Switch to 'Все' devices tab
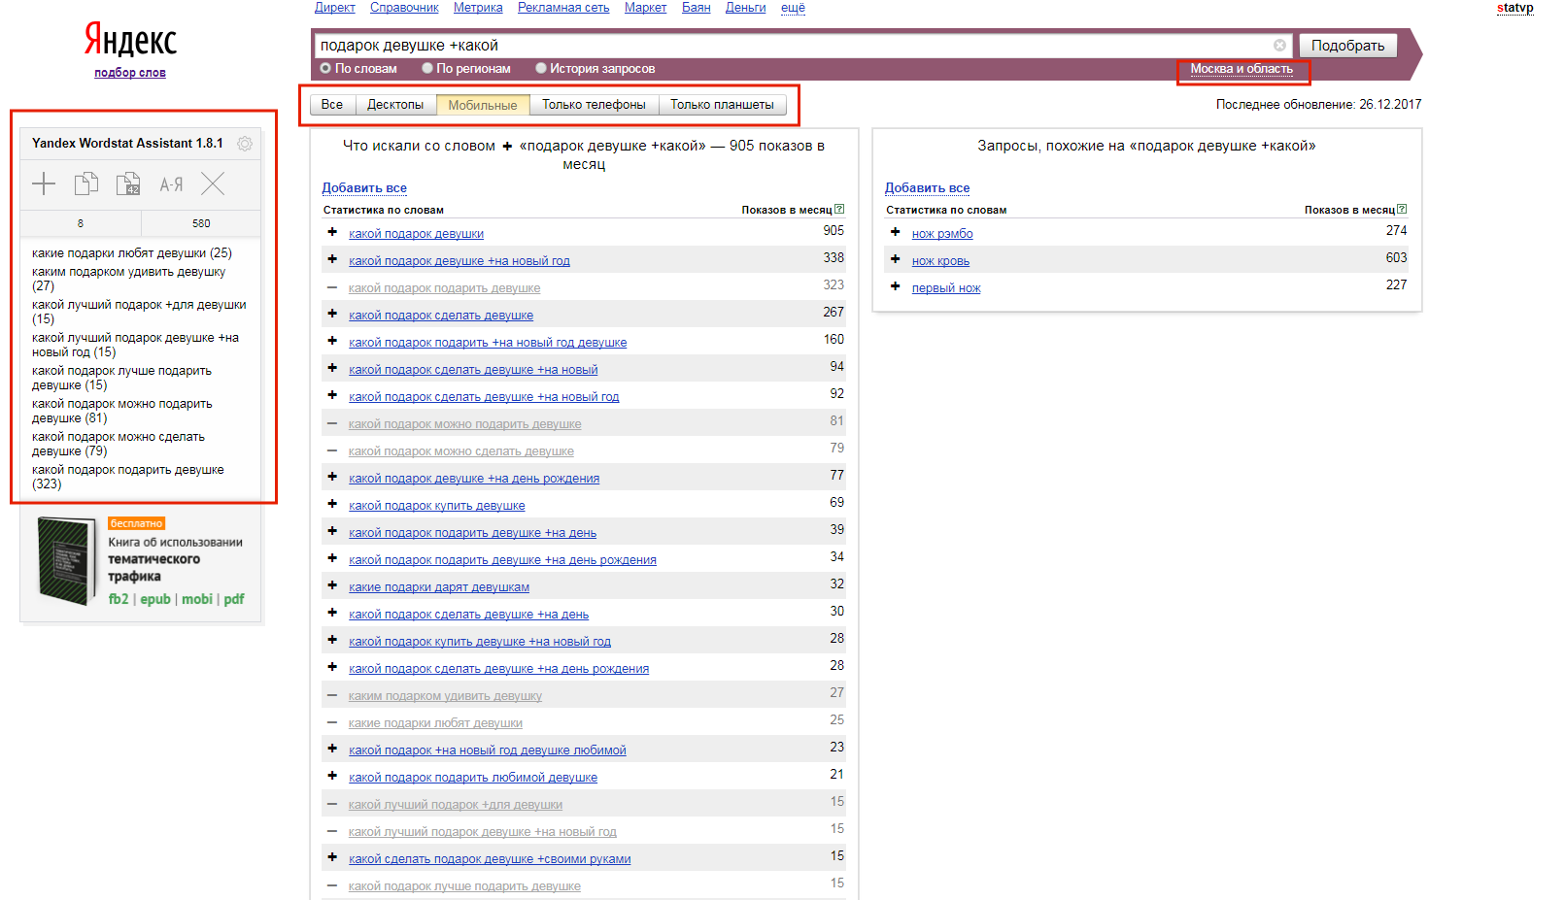The image size is (1565, 900). tap(332, 105)
